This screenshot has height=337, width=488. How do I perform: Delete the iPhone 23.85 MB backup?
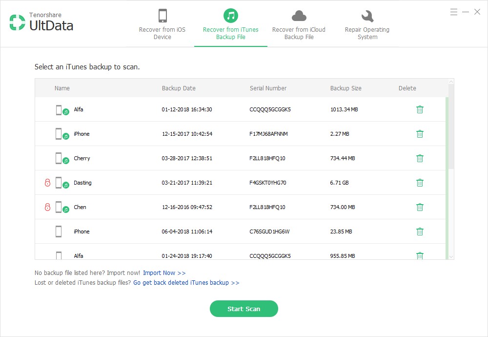click(420, 232)
